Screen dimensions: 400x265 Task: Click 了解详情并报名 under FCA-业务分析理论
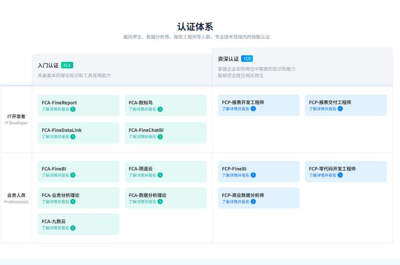[55, 202]
